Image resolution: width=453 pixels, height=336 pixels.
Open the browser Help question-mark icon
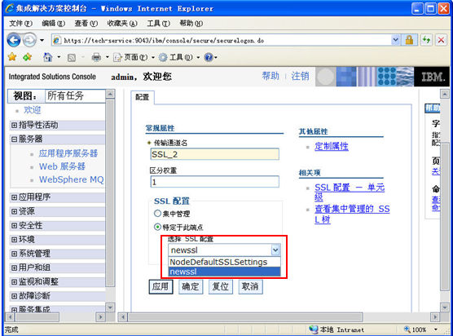pyautogui.click(x=209, y=57)
